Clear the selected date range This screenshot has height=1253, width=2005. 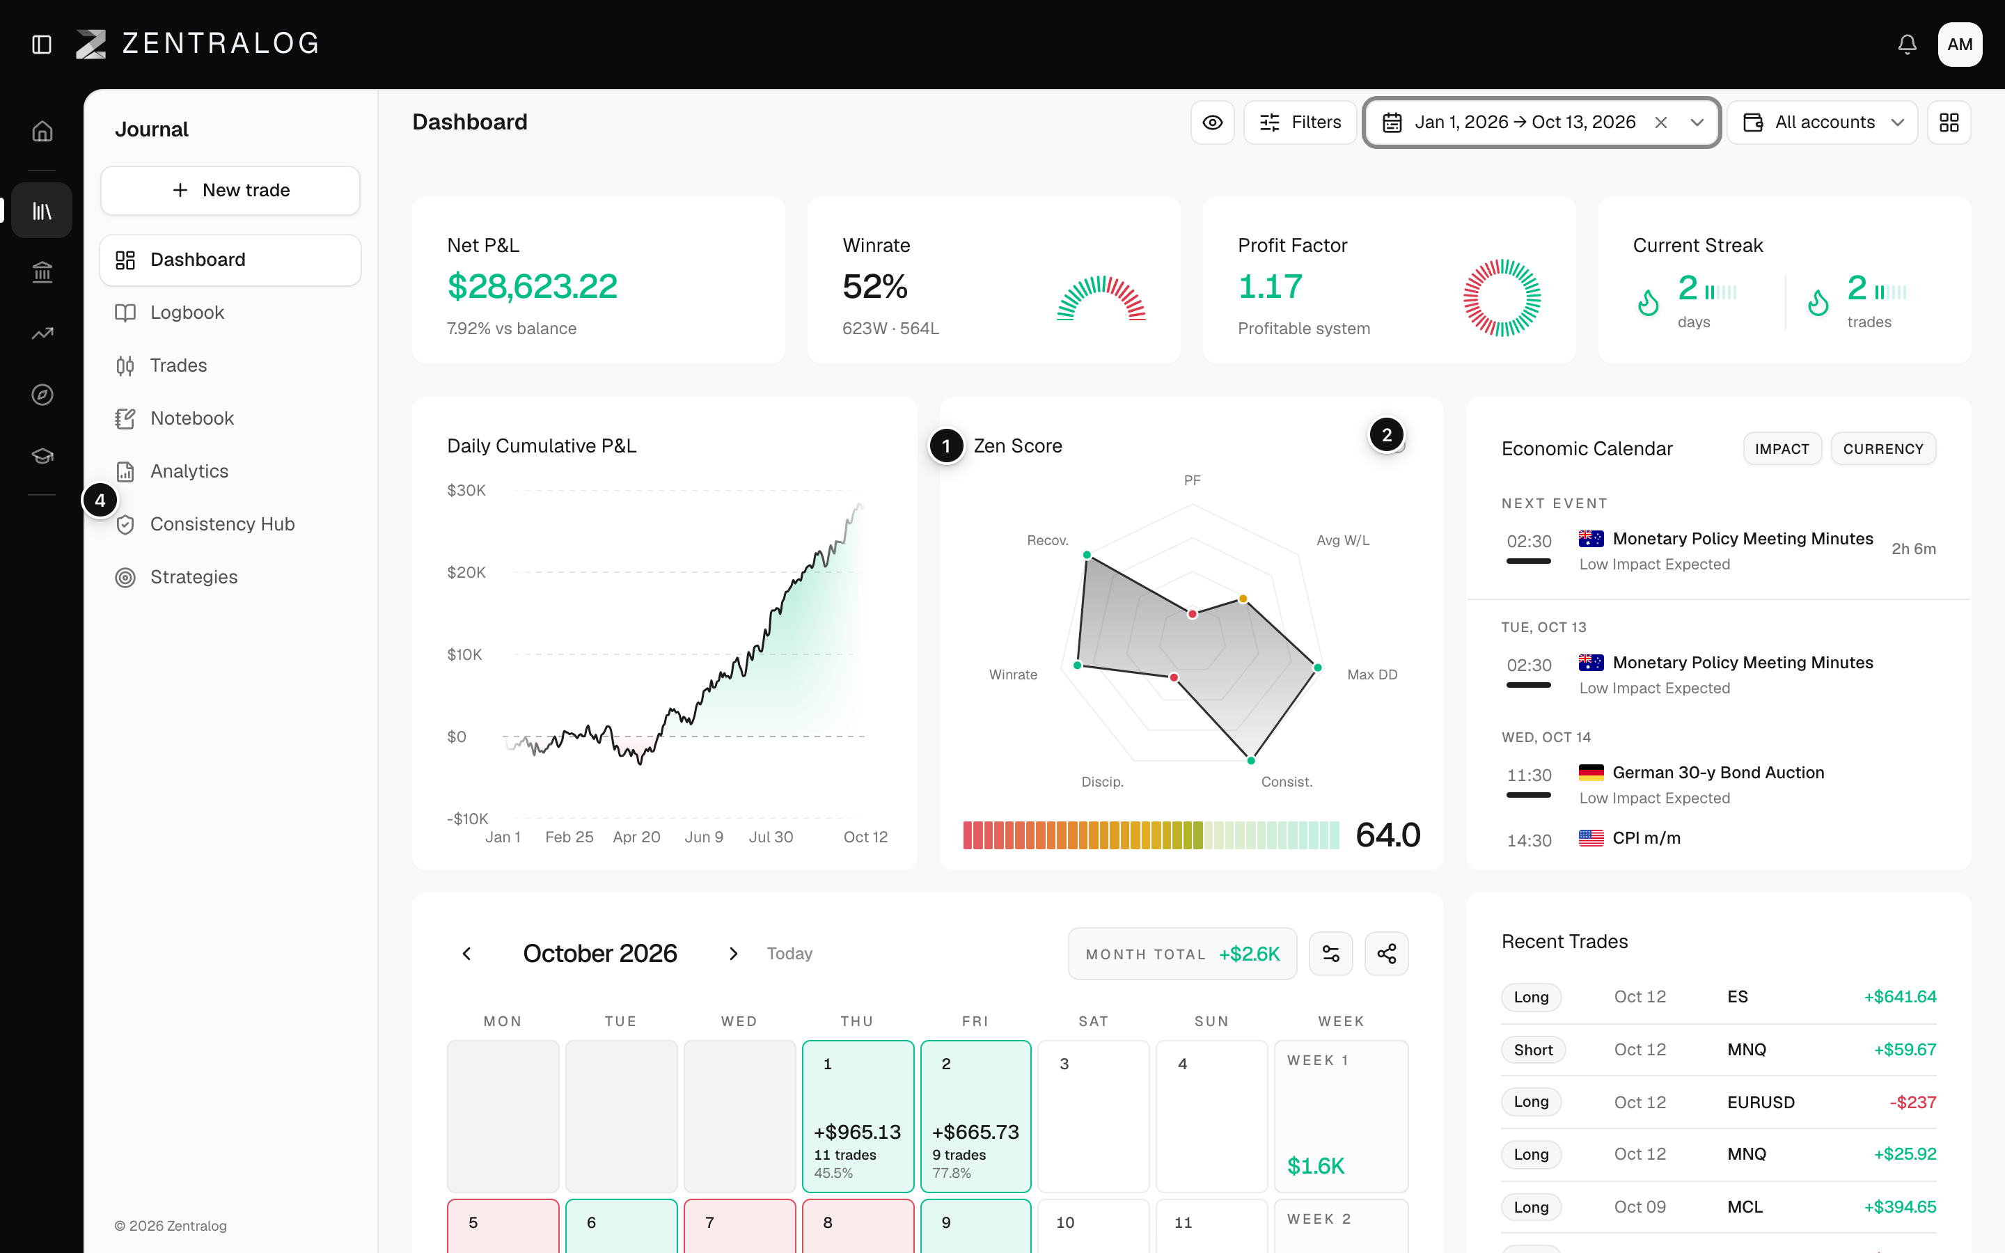coord(1660,123)
